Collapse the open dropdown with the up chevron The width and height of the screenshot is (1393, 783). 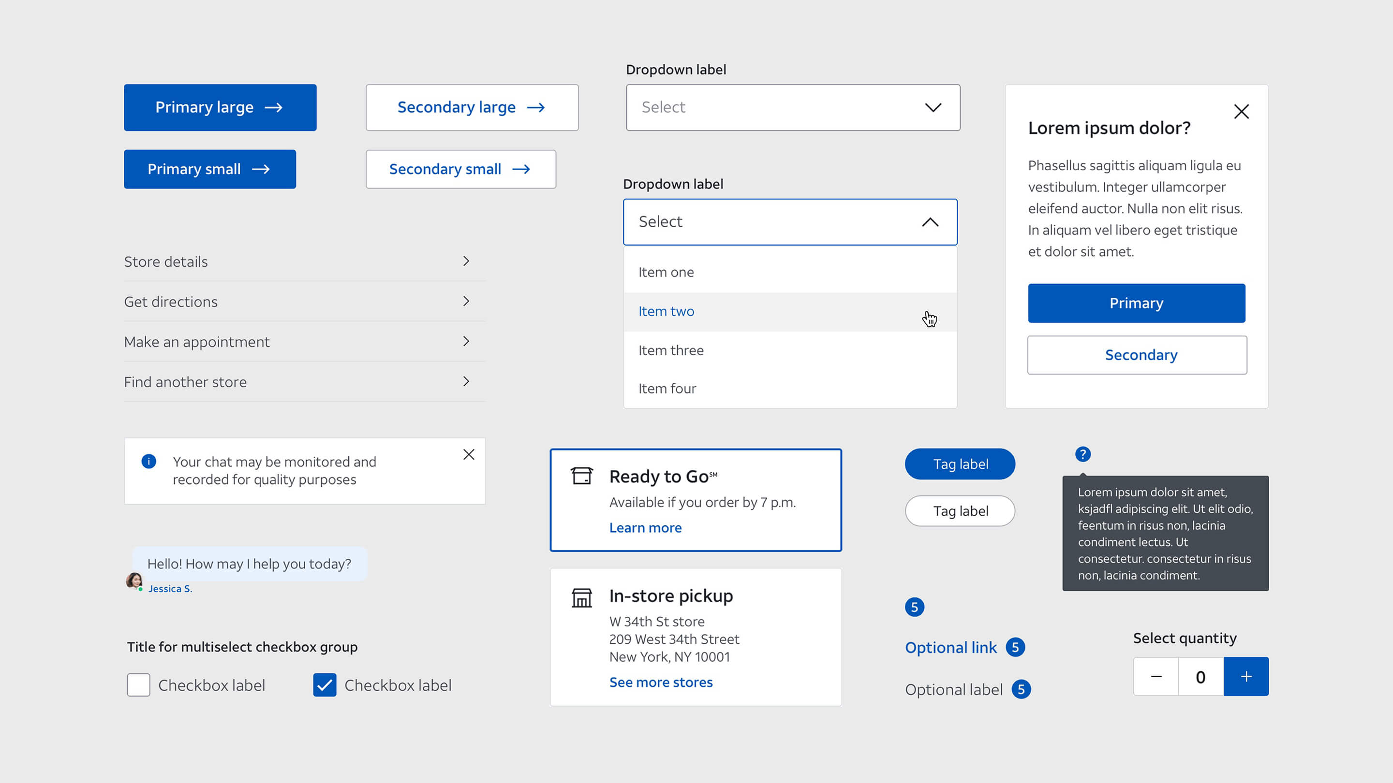click(930, 222)
